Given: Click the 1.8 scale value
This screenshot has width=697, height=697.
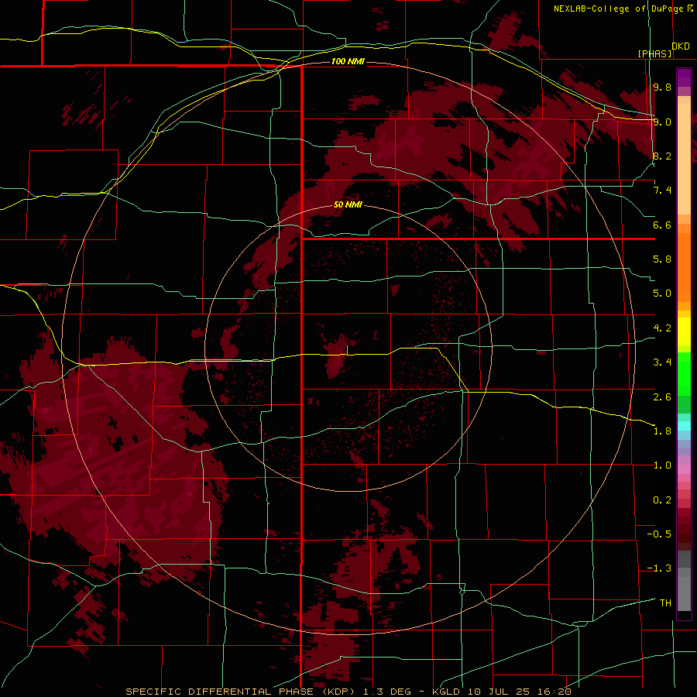Looking at the screenshot, I should (x=662, y=431).
